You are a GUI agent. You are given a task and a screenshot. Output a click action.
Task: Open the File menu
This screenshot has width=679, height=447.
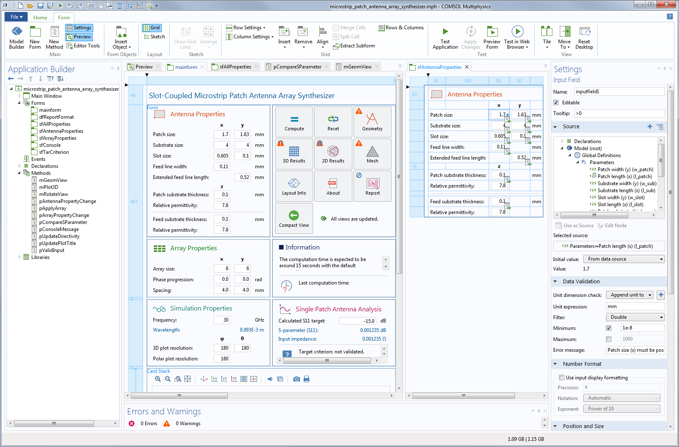pos(16,17)
